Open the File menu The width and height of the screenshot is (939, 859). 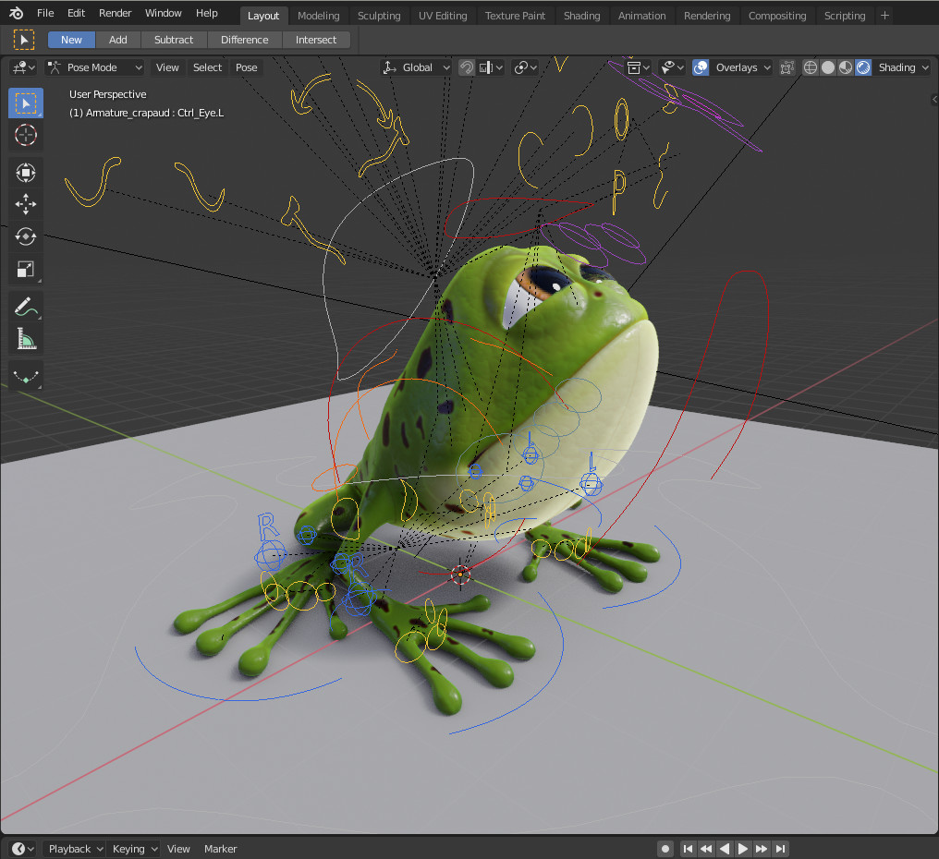coord(45,13)
